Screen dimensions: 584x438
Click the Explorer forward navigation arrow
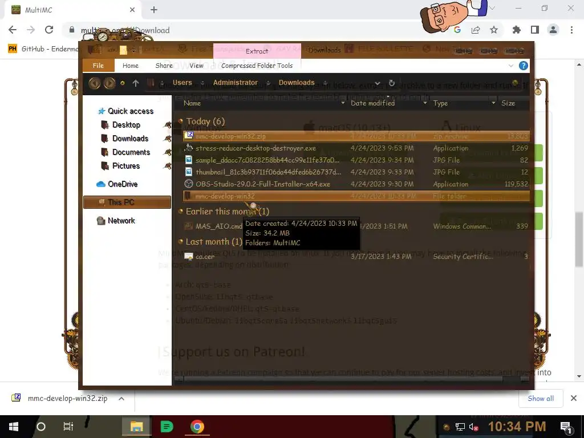point(109,83)
